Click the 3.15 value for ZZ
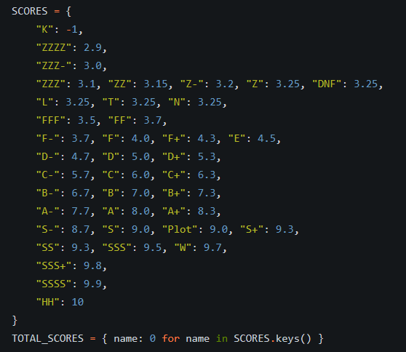Screen dimensions: 406x352 click(x=156, y=84)
